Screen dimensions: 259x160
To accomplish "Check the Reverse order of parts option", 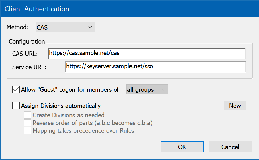I will (x=28, y=123).
